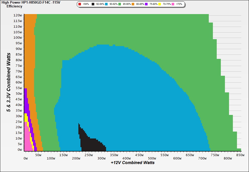This screenshot has width=249, height=172.
Task: Click the green 85-90% legend swatch
Action: click(120, 4)
